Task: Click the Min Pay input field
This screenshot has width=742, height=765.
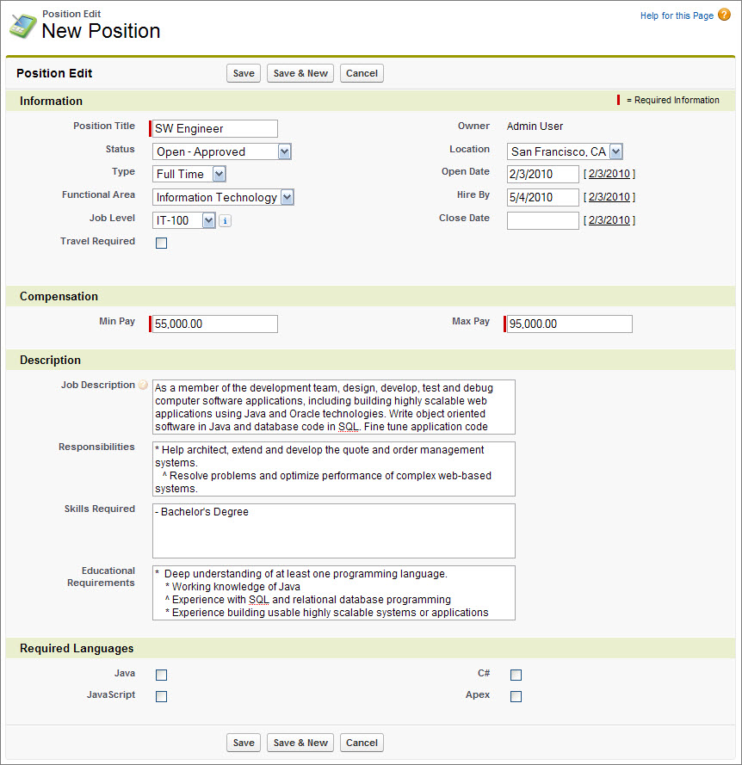Action: tap(215, 324)
